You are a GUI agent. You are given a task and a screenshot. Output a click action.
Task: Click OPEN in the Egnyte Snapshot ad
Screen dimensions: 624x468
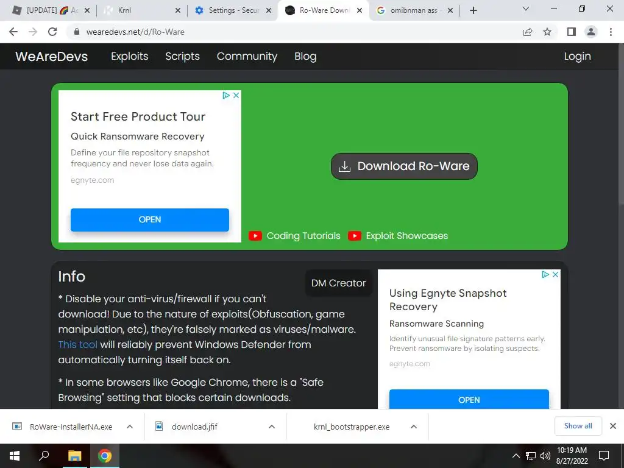point(469,400)
